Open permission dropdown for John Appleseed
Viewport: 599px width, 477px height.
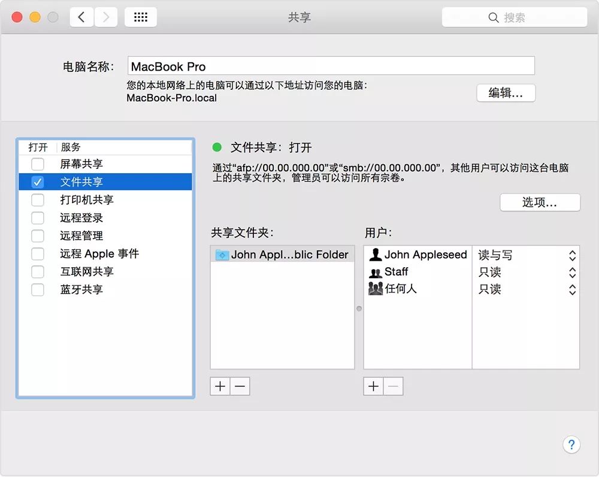572,255
